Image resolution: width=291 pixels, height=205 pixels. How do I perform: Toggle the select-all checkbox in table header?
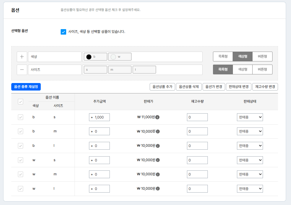point(21,101)
